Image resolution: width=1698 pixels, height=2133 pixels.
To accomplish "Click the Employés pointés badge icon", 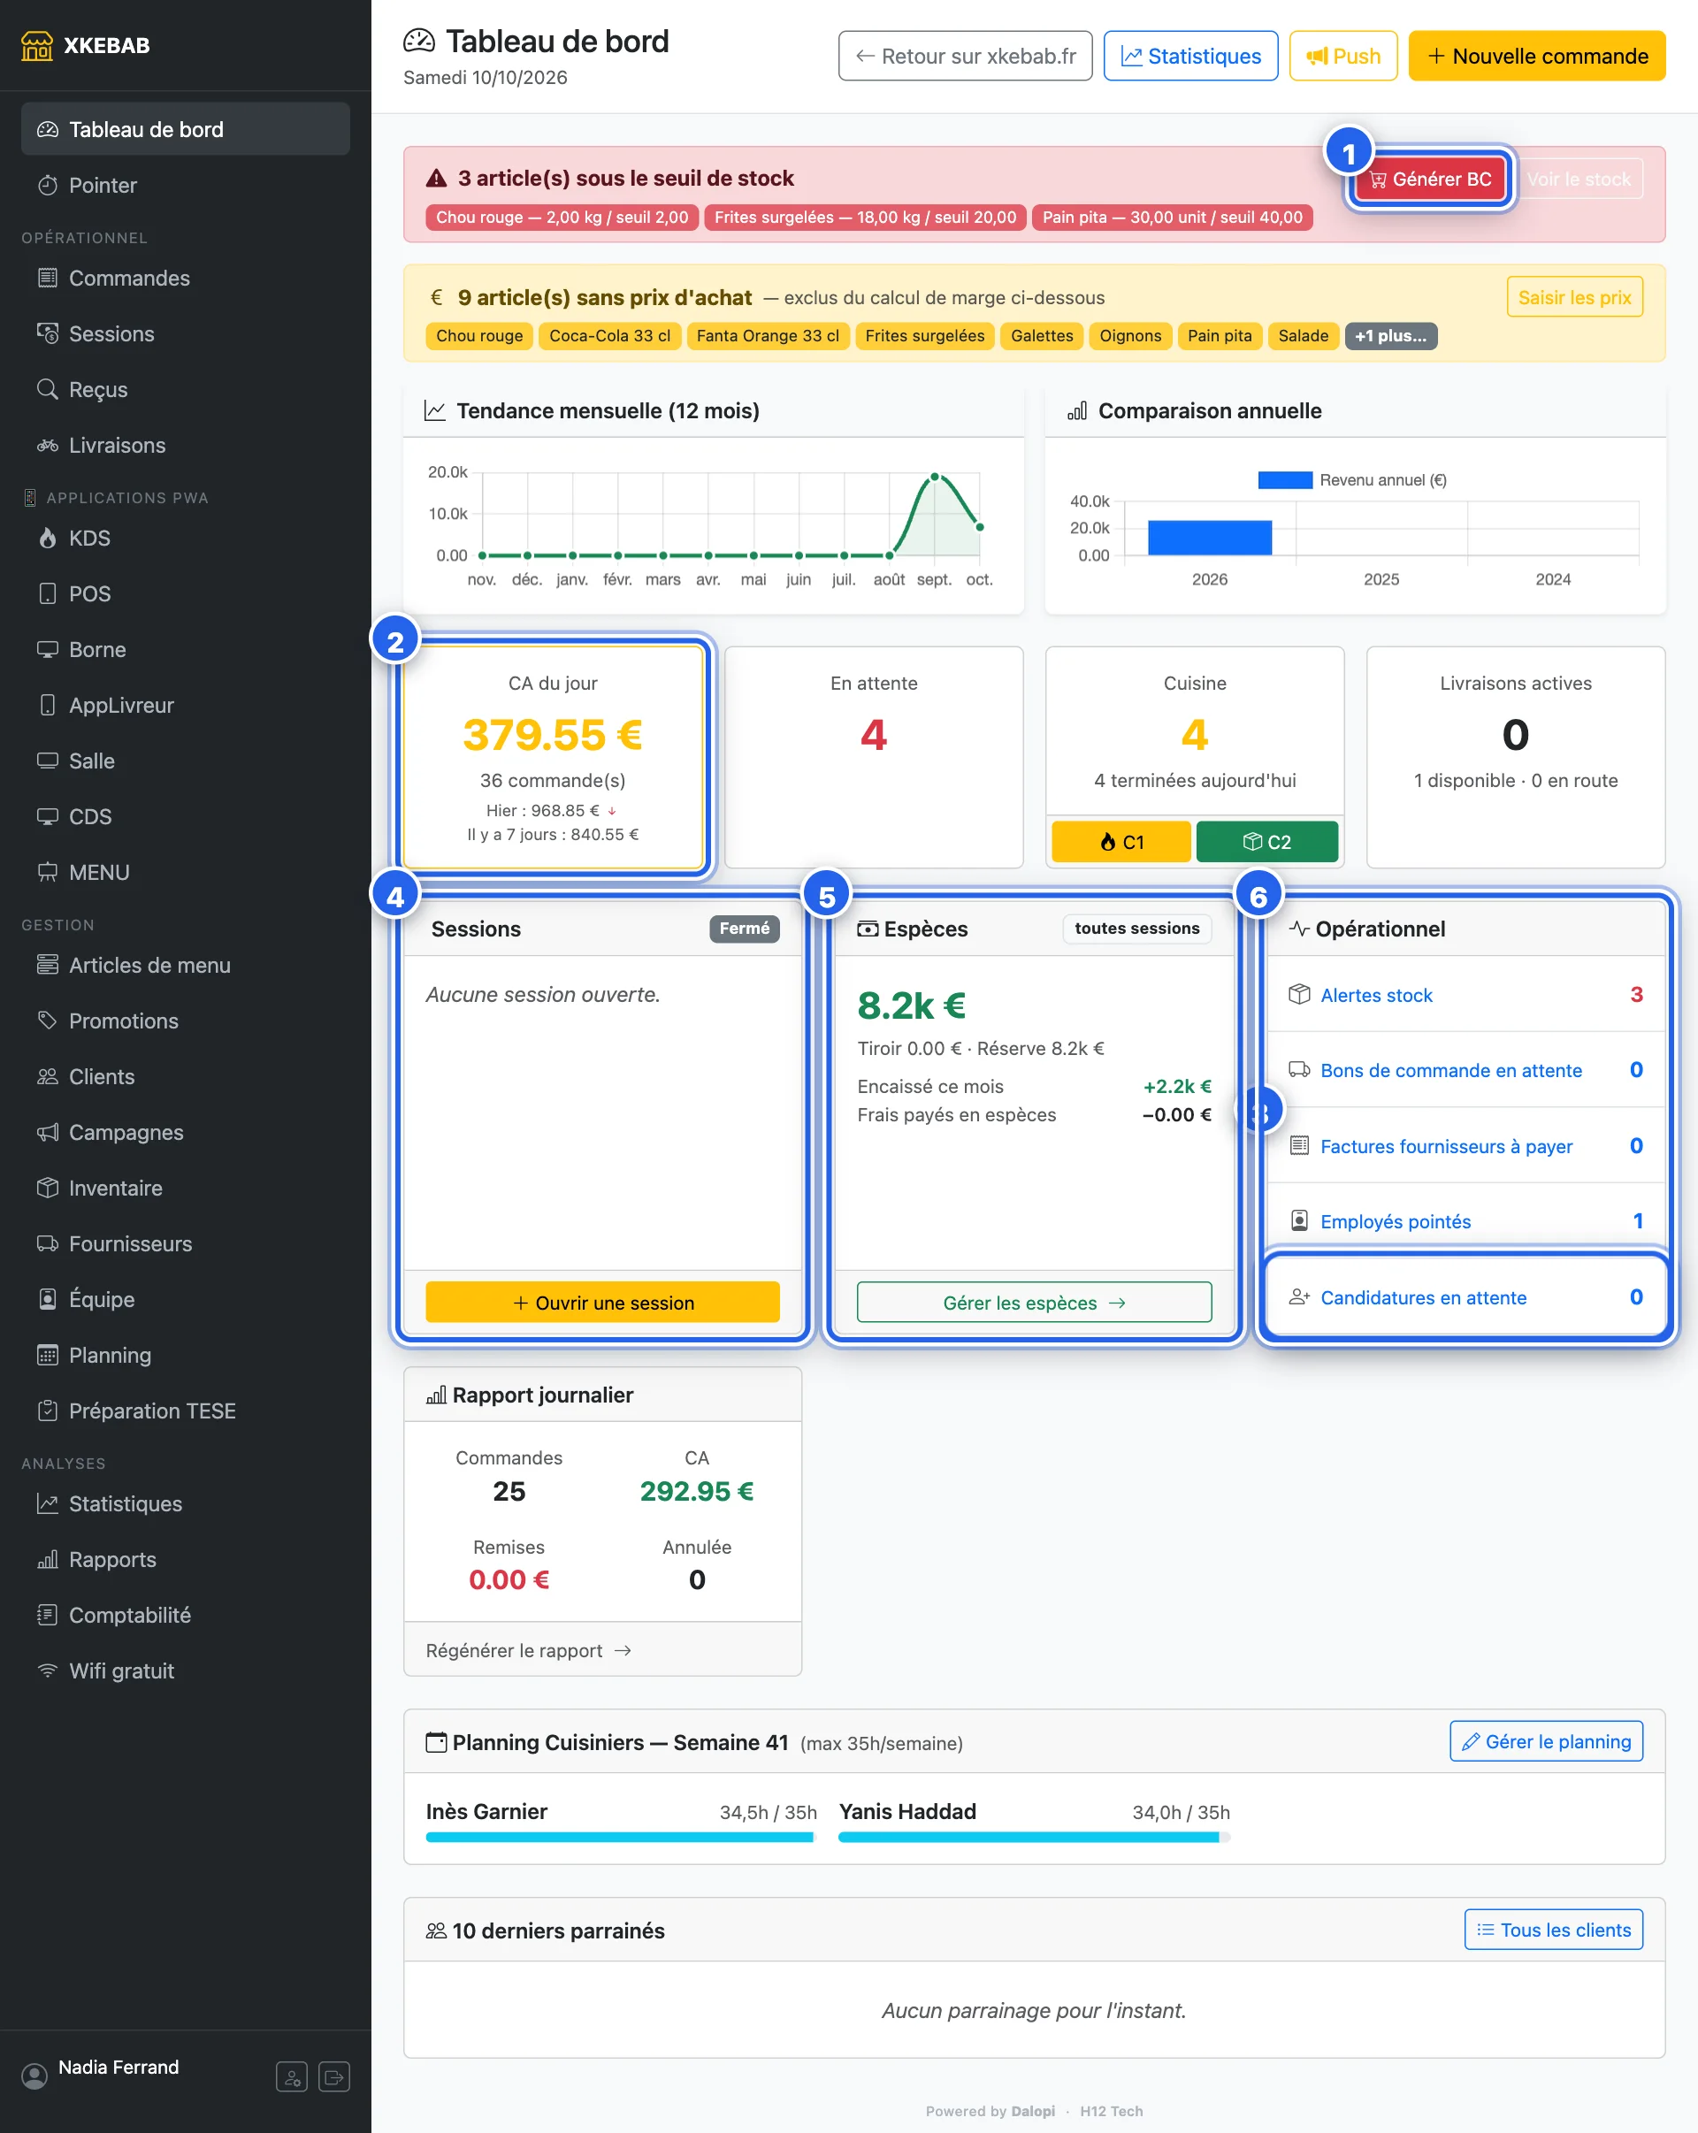I will [1299, 1221].
